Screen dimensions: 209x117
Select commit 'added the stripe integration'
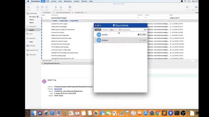point(60,35)
